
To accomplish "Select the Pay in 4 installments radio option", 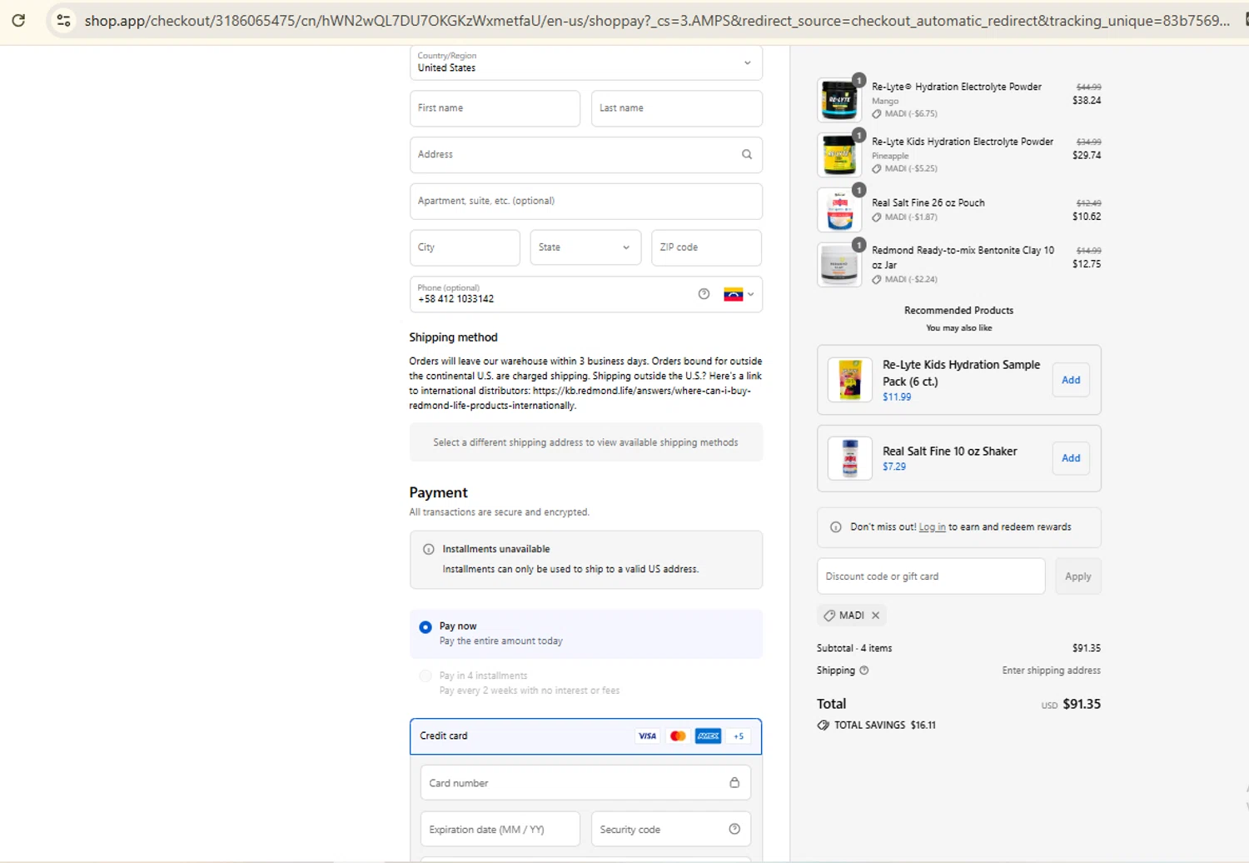I will [x=425, y=676].
